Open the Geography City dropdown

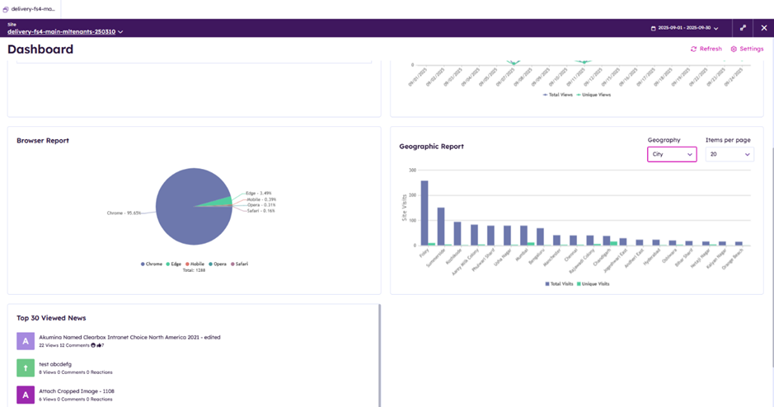[672, 154]
